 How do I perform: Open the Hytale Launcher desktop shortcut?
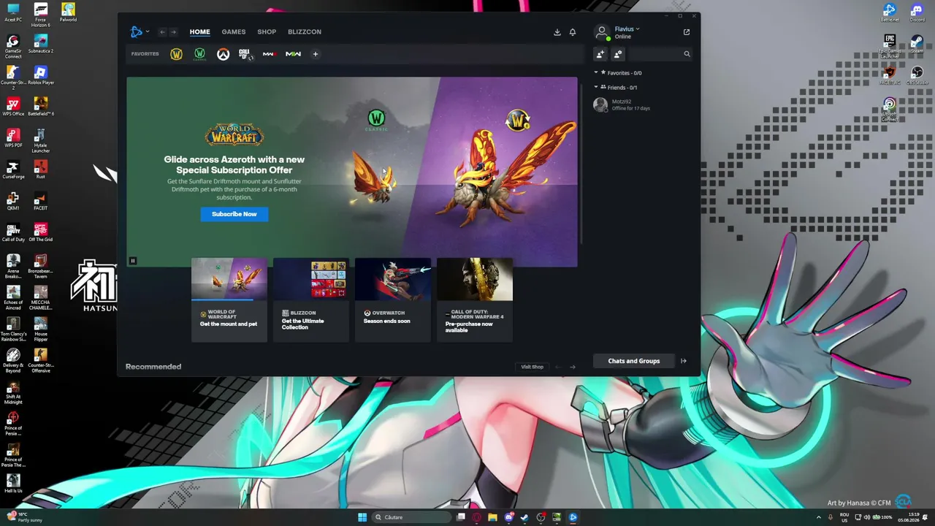tap(41, 141)
